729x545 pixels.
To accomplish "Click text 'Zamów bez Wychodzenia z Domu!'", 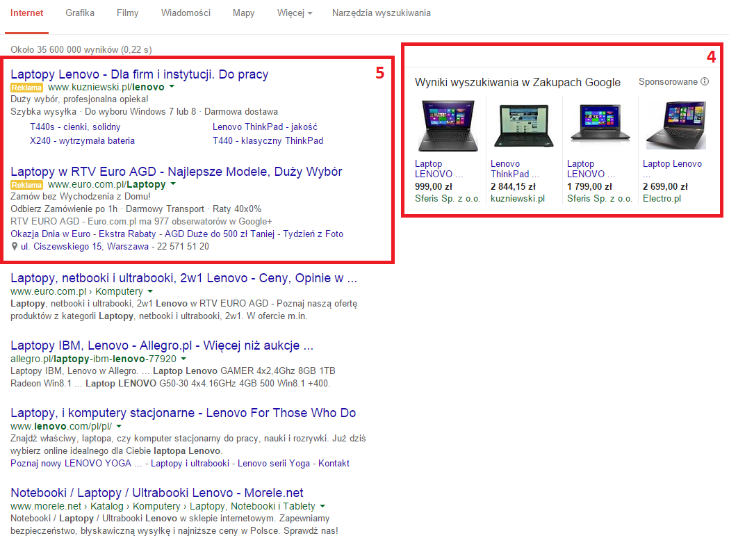I will click(81, 196).
